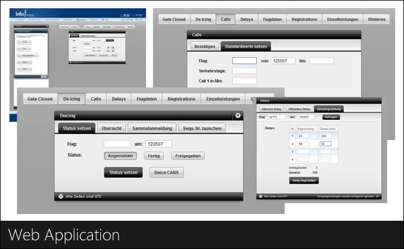Viewport: 404px width, 249px height.
Task: Click Dauer field showing 30 in row 2
Action: [325, 144]
